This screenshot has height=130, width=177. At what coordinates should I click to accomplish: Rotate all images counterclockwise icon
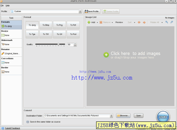[167, 22]
